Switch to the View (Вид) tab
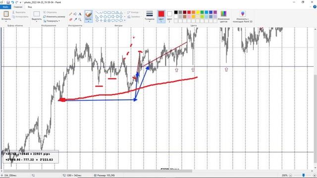The height and width of the screenshot is (178, 317). 30,7
